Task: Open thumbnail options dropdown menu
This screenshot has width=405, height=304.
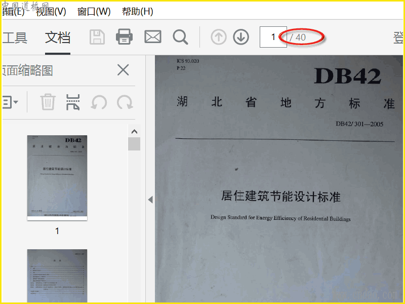Action: click(x=10, y=102)
